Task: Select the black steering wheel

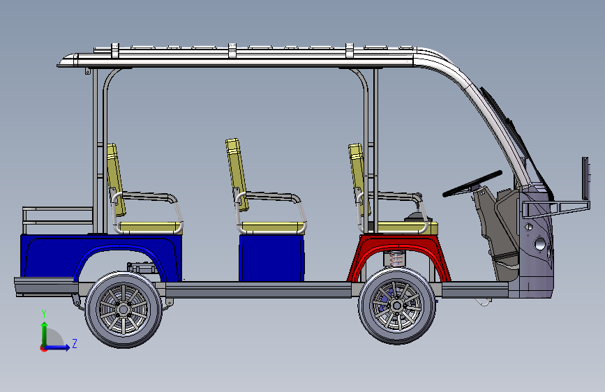Action: [472, 183]
